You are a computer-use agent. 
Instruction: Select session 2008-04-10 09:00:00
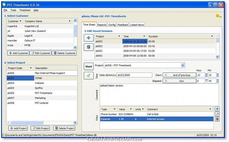coord(155,46)
